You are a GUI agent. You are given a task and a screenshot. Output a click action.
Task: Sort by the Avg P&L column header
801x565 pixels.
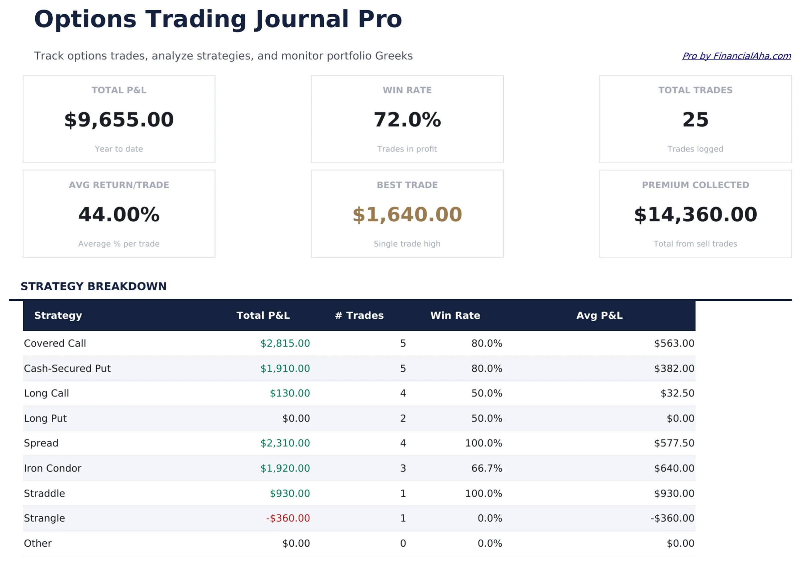point(599,315)
